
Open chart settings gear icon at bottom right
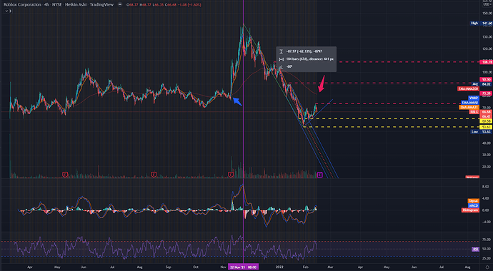[x=487, y=267]
